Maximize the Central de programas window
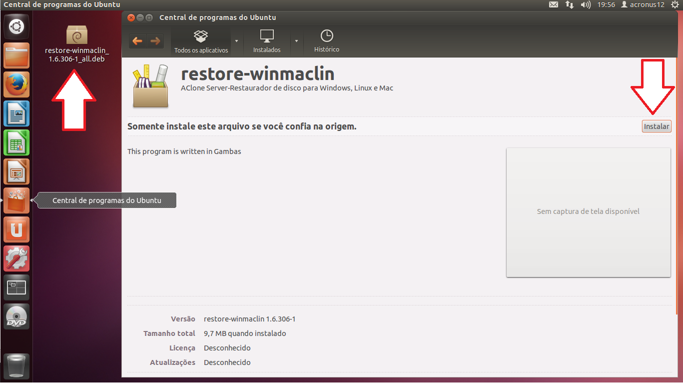The width and height of the screenshot is (683, 384). click(149, 17)
